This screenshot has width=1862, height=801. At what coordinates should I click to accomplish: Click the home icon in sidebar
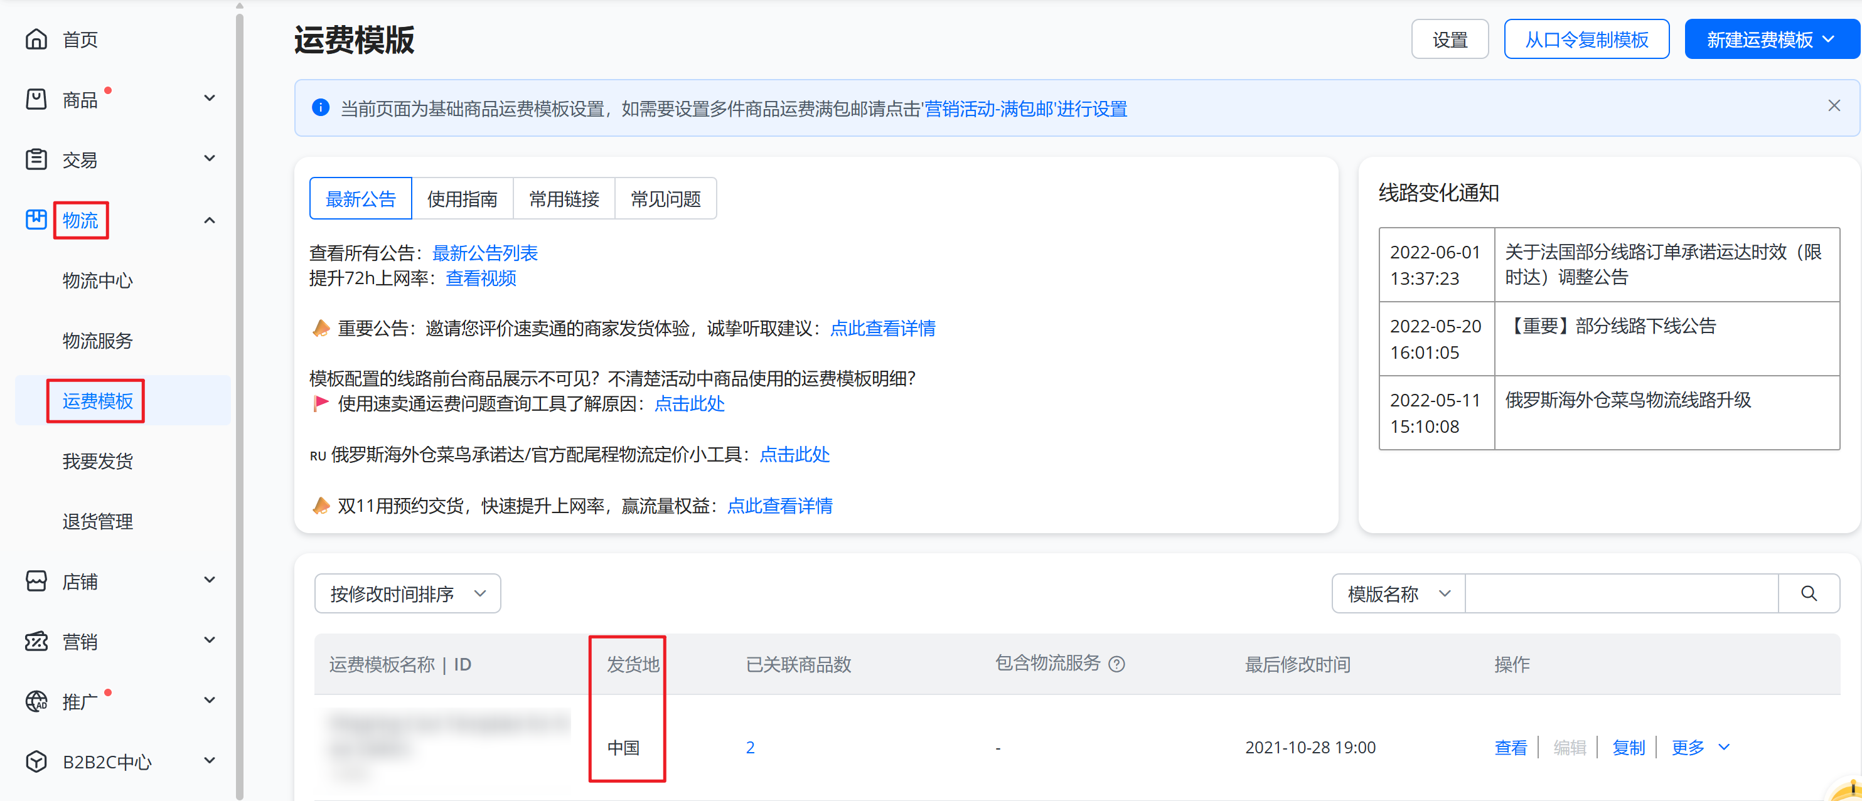point(35,39)
